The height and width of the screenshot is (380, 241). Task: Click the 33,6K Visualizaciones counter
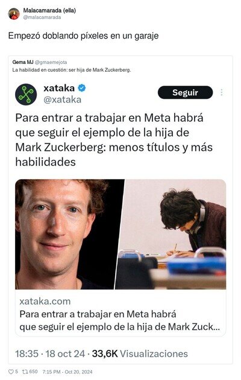[x=140, y=353]
